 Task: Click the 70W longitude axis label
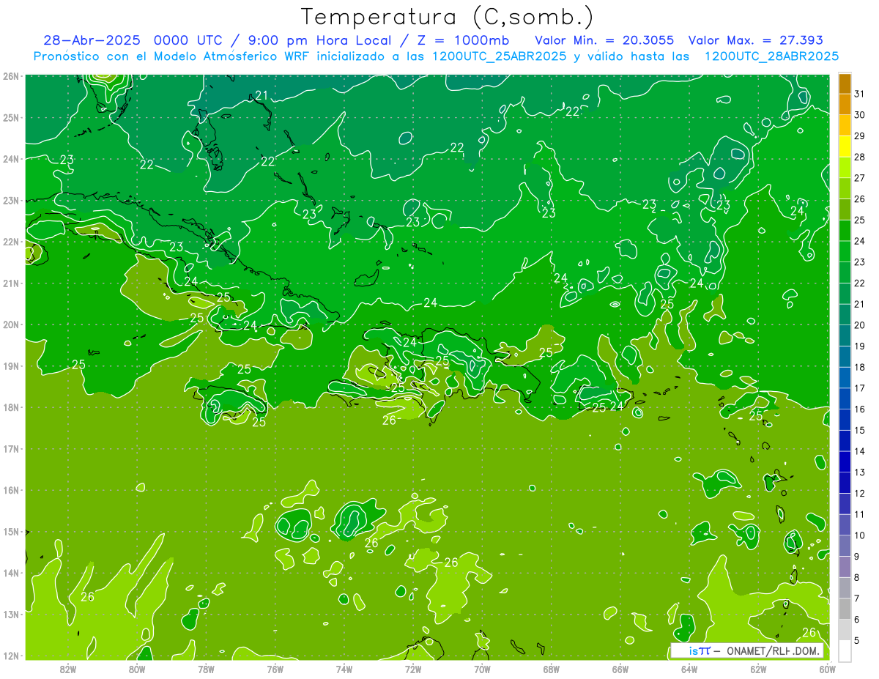point(482,669)
